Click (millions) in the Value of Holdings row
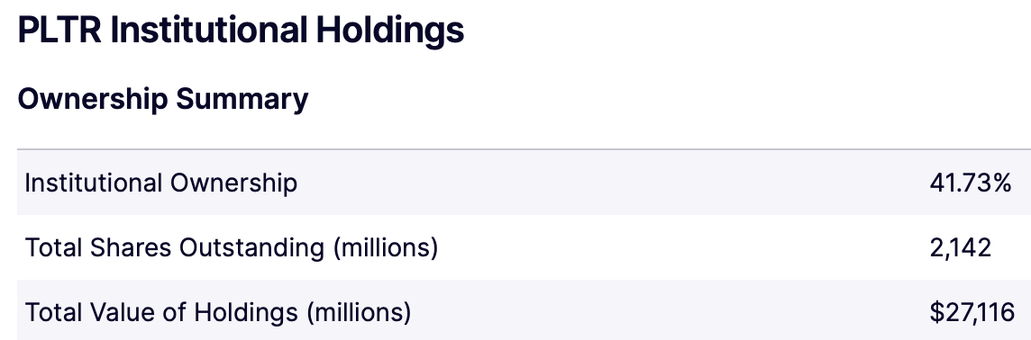Viewport: 1031px width, 340px height. tap(359, 313)
